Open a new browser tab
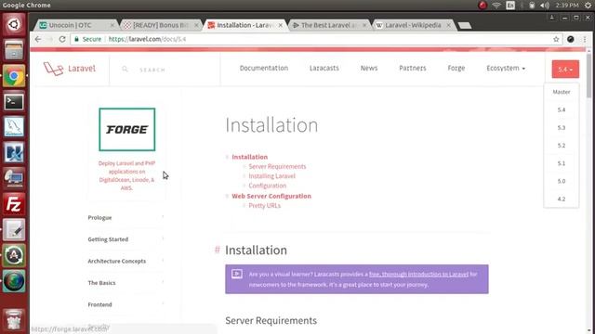Image resolution: width=595 pixels, height=334 pixels. (x=465, y=25)
